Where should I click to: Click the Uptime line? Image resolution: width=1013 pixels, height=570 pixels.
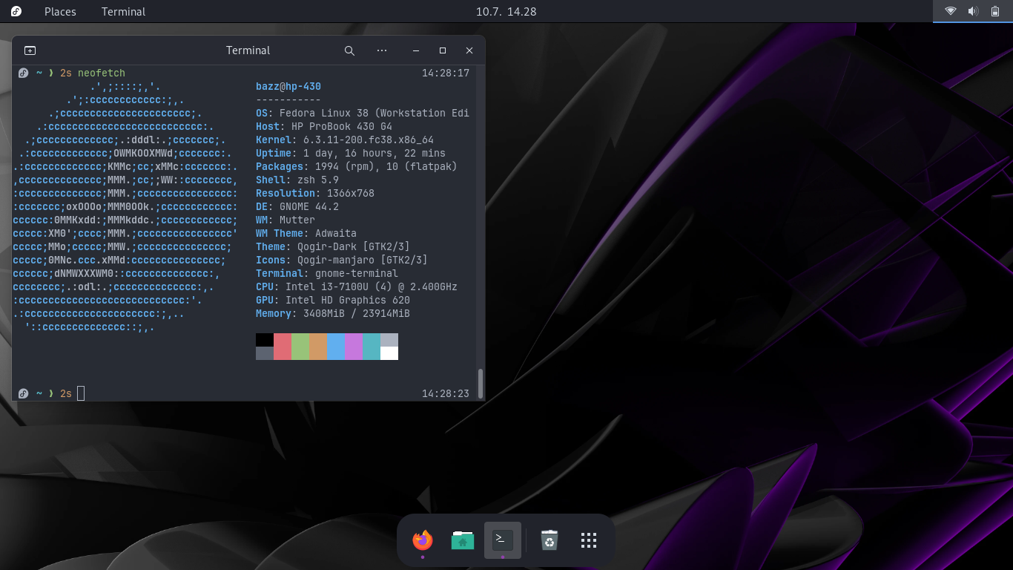(351, 154)
